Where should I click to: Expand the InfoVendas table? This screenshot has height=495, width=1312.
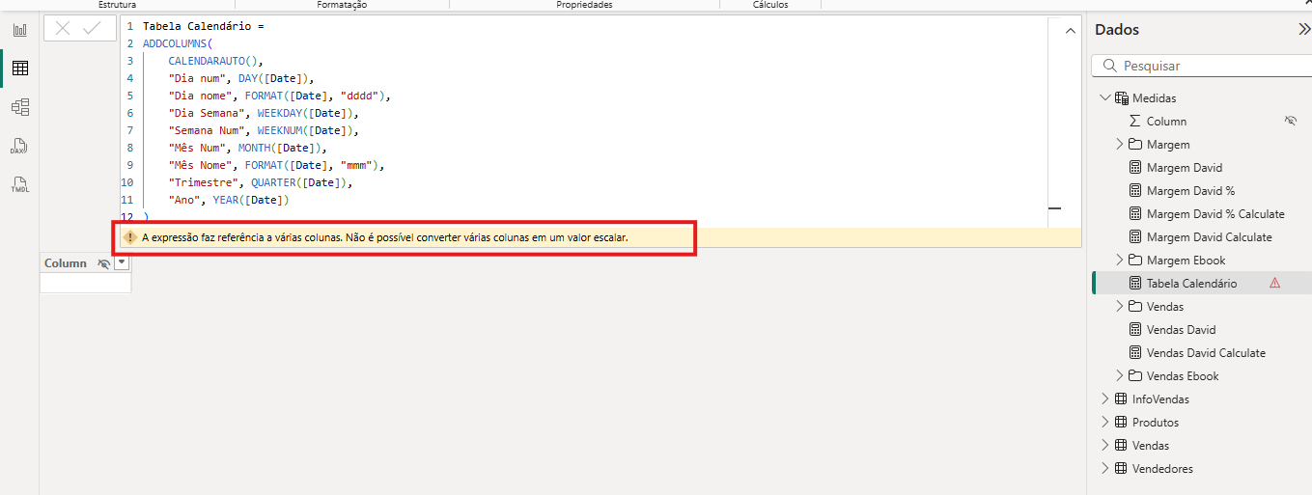1105,399
